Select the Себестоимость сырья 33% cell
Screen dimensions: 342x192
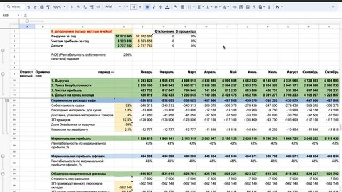(123, 106)
